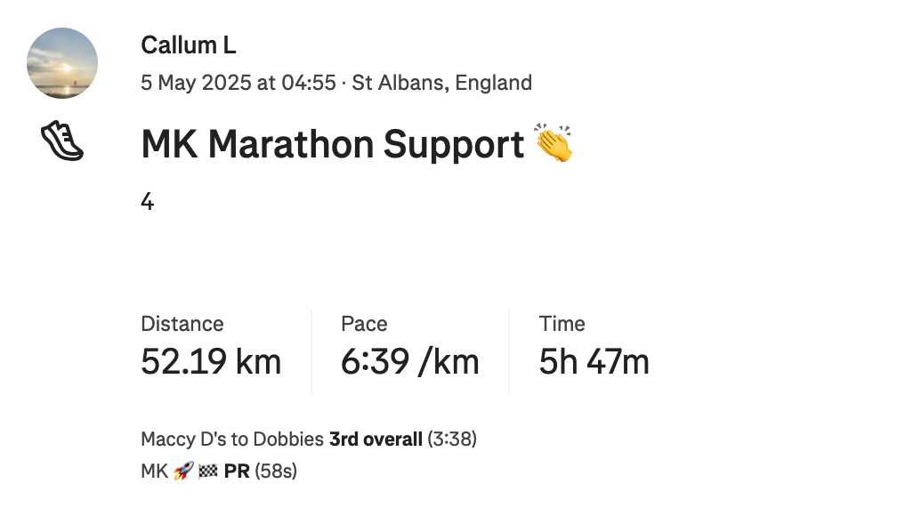Click the checkered flag emoji
The width and height of the screenshot is (913, 516).
tap(208, 471)
